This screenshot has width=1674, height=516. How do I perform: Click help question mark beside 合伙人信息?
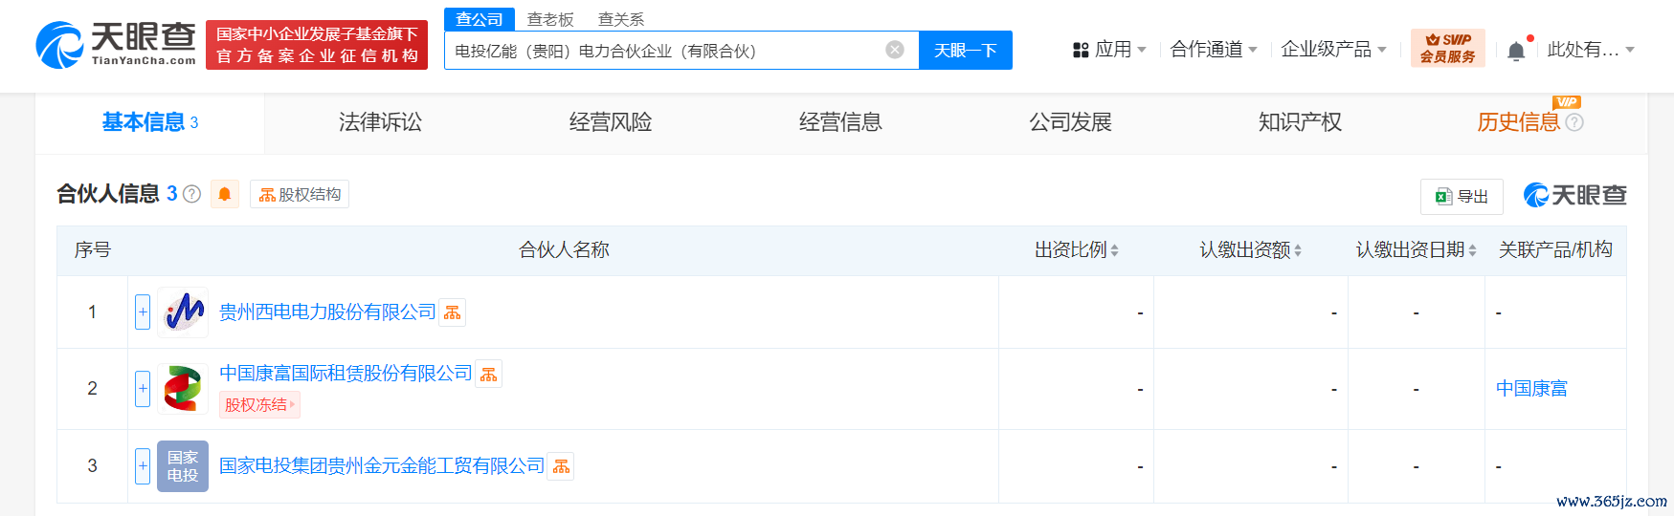click(191, 194)
